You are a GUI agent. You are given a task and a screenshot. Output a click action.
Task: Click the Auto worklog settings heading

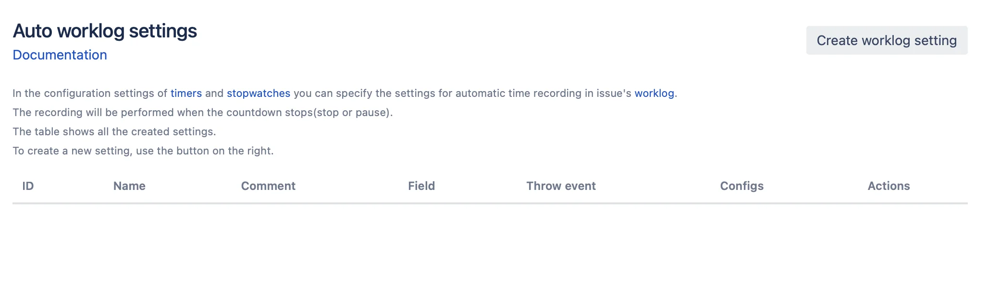105,31
